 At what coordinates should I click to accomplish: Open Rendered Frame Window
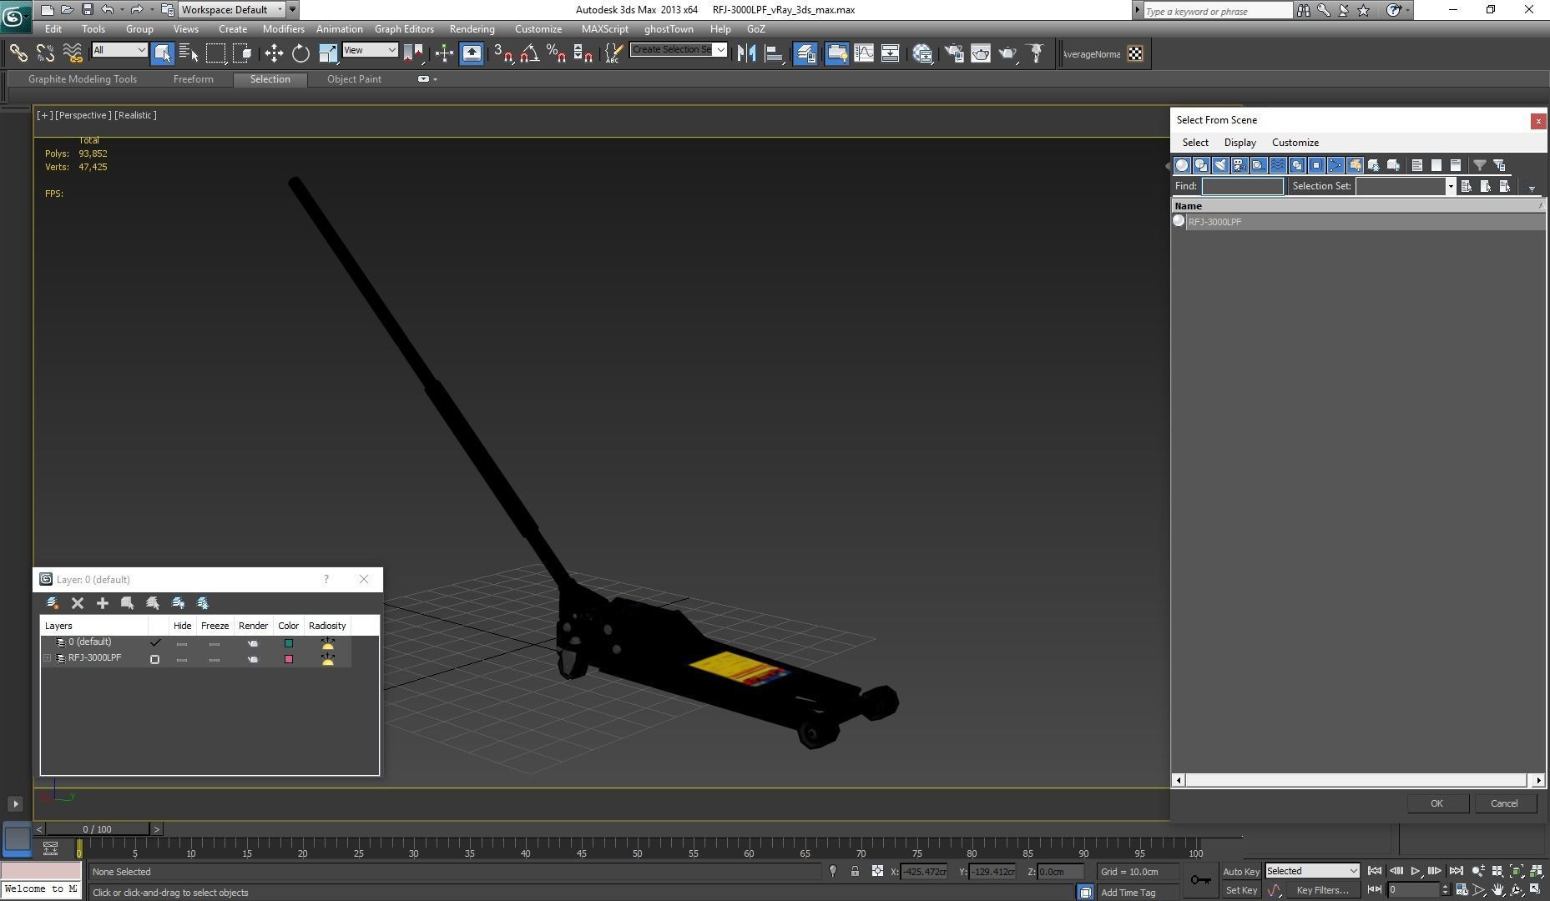pyautogui.click(x=981, y=53)
